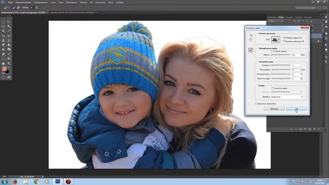The width and height of the screenshot is (329, 185).
Task: Select the Quick Selection tool in the toolbox
Action: pos(9,26)
